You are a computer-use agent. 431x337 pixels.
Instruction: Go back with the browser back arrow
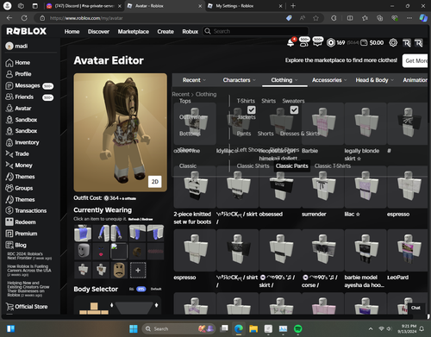[9, 18]
